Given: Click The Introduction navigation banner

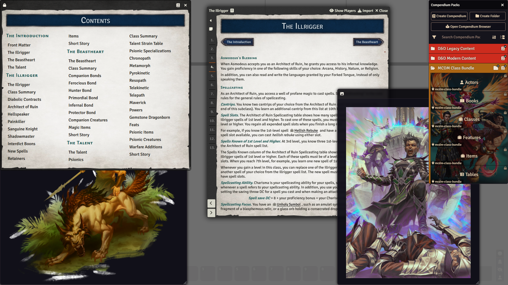Looking at the screenshot, I should (238, 42).
